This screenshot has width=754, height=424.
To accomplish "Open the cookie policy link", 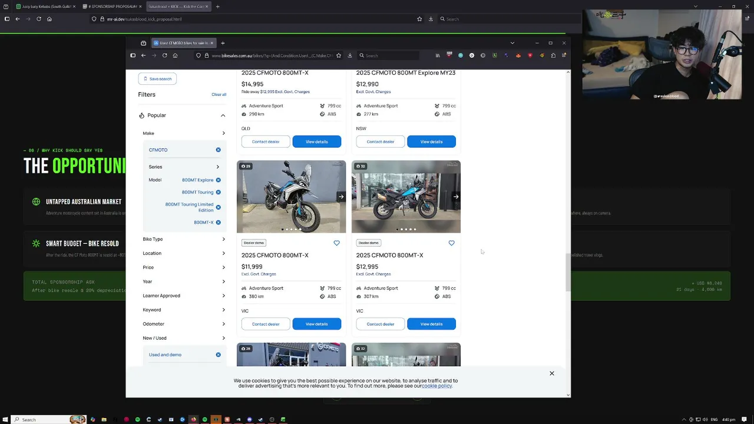I will click(x=436, y=386).
